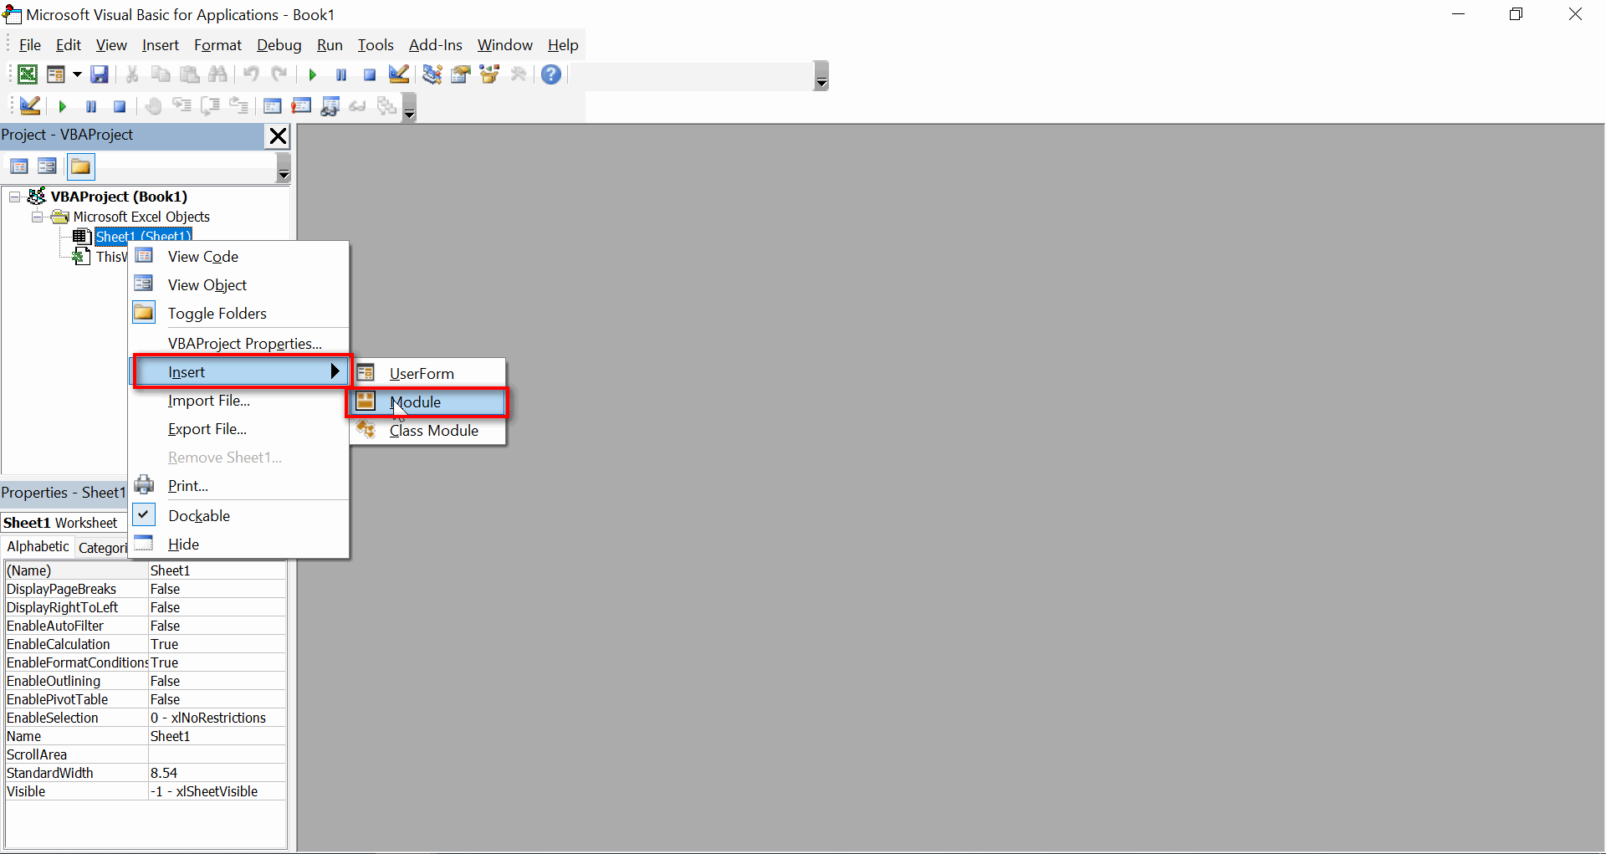This screenshot has width=1606, height=854.
Task: Click Break icon in Standard toolbar
Action: tap(341, 74)
